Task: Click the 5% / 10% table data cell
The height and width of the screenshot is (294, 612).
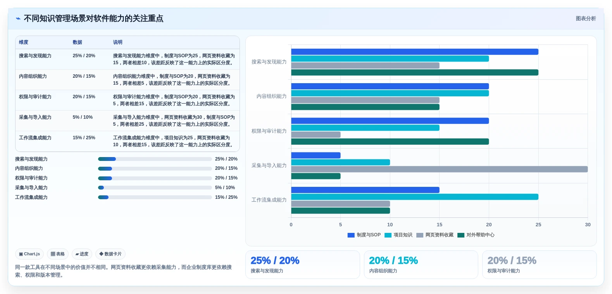Action: tap(83, 117)
